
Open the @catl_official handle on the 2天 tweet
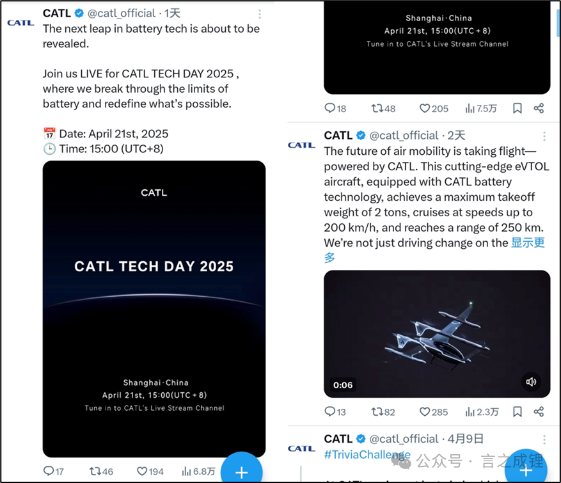[404, 136]
